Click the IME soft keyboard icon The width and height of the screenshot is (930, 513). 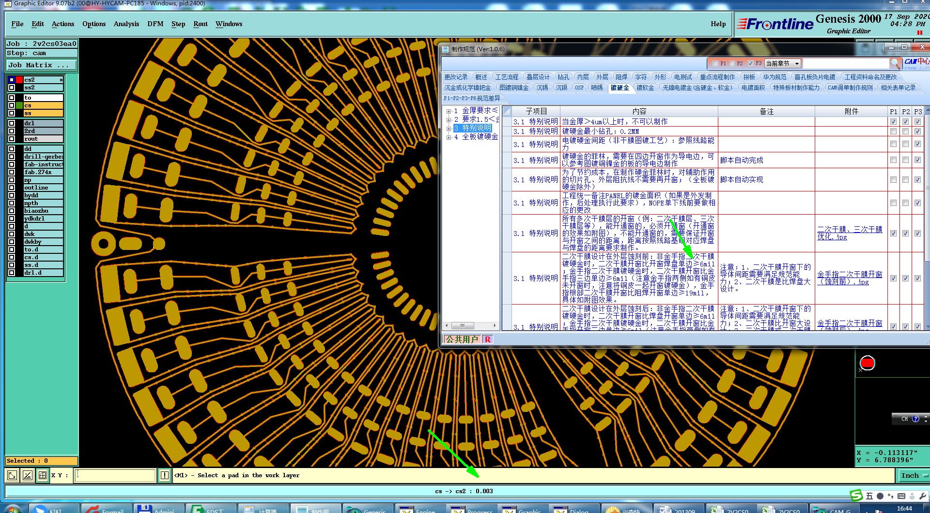point(901,496)
